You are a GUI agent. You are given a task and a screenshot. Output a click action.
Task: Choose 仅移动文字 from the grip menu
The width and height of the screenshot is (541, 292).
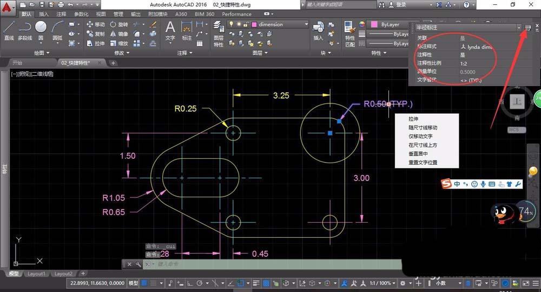pos(420,136)
